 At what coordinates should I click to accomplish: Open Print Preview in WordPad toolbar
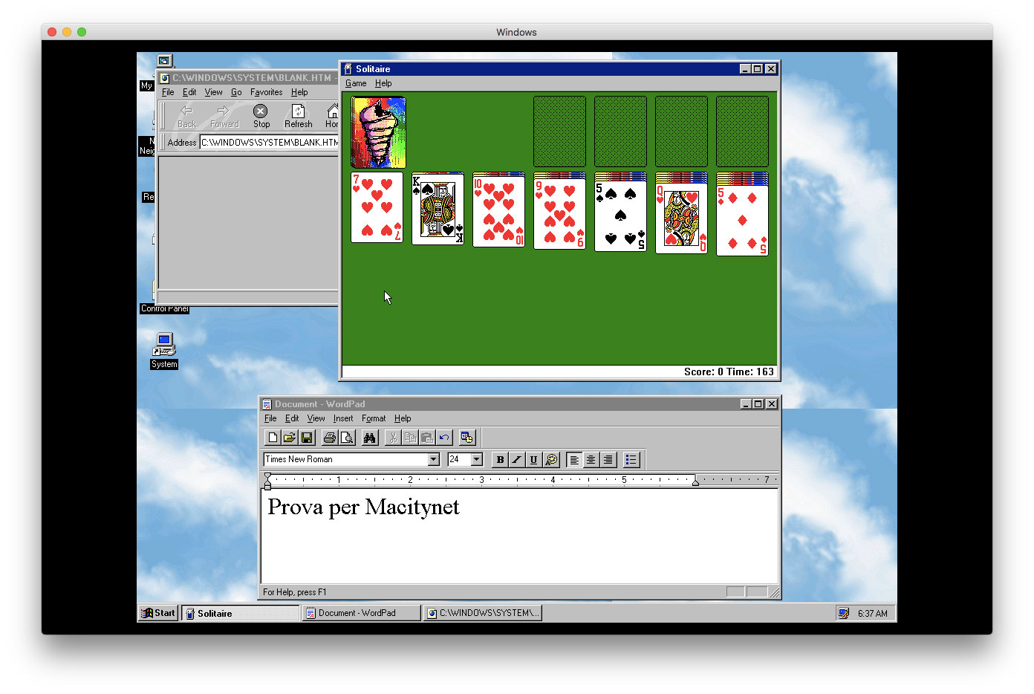click(347, 438)
